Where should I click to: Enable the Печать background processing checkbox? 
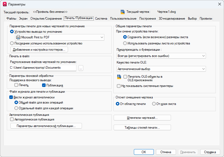pos(16,85)
